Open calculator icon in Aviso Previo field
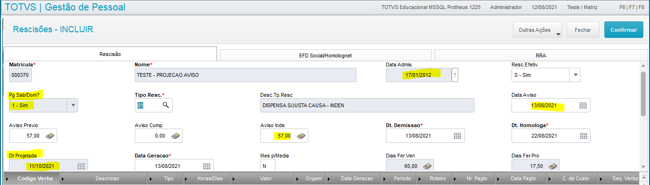Image resolution: width=650 pixels, height=185 pixels. (49, 136)
